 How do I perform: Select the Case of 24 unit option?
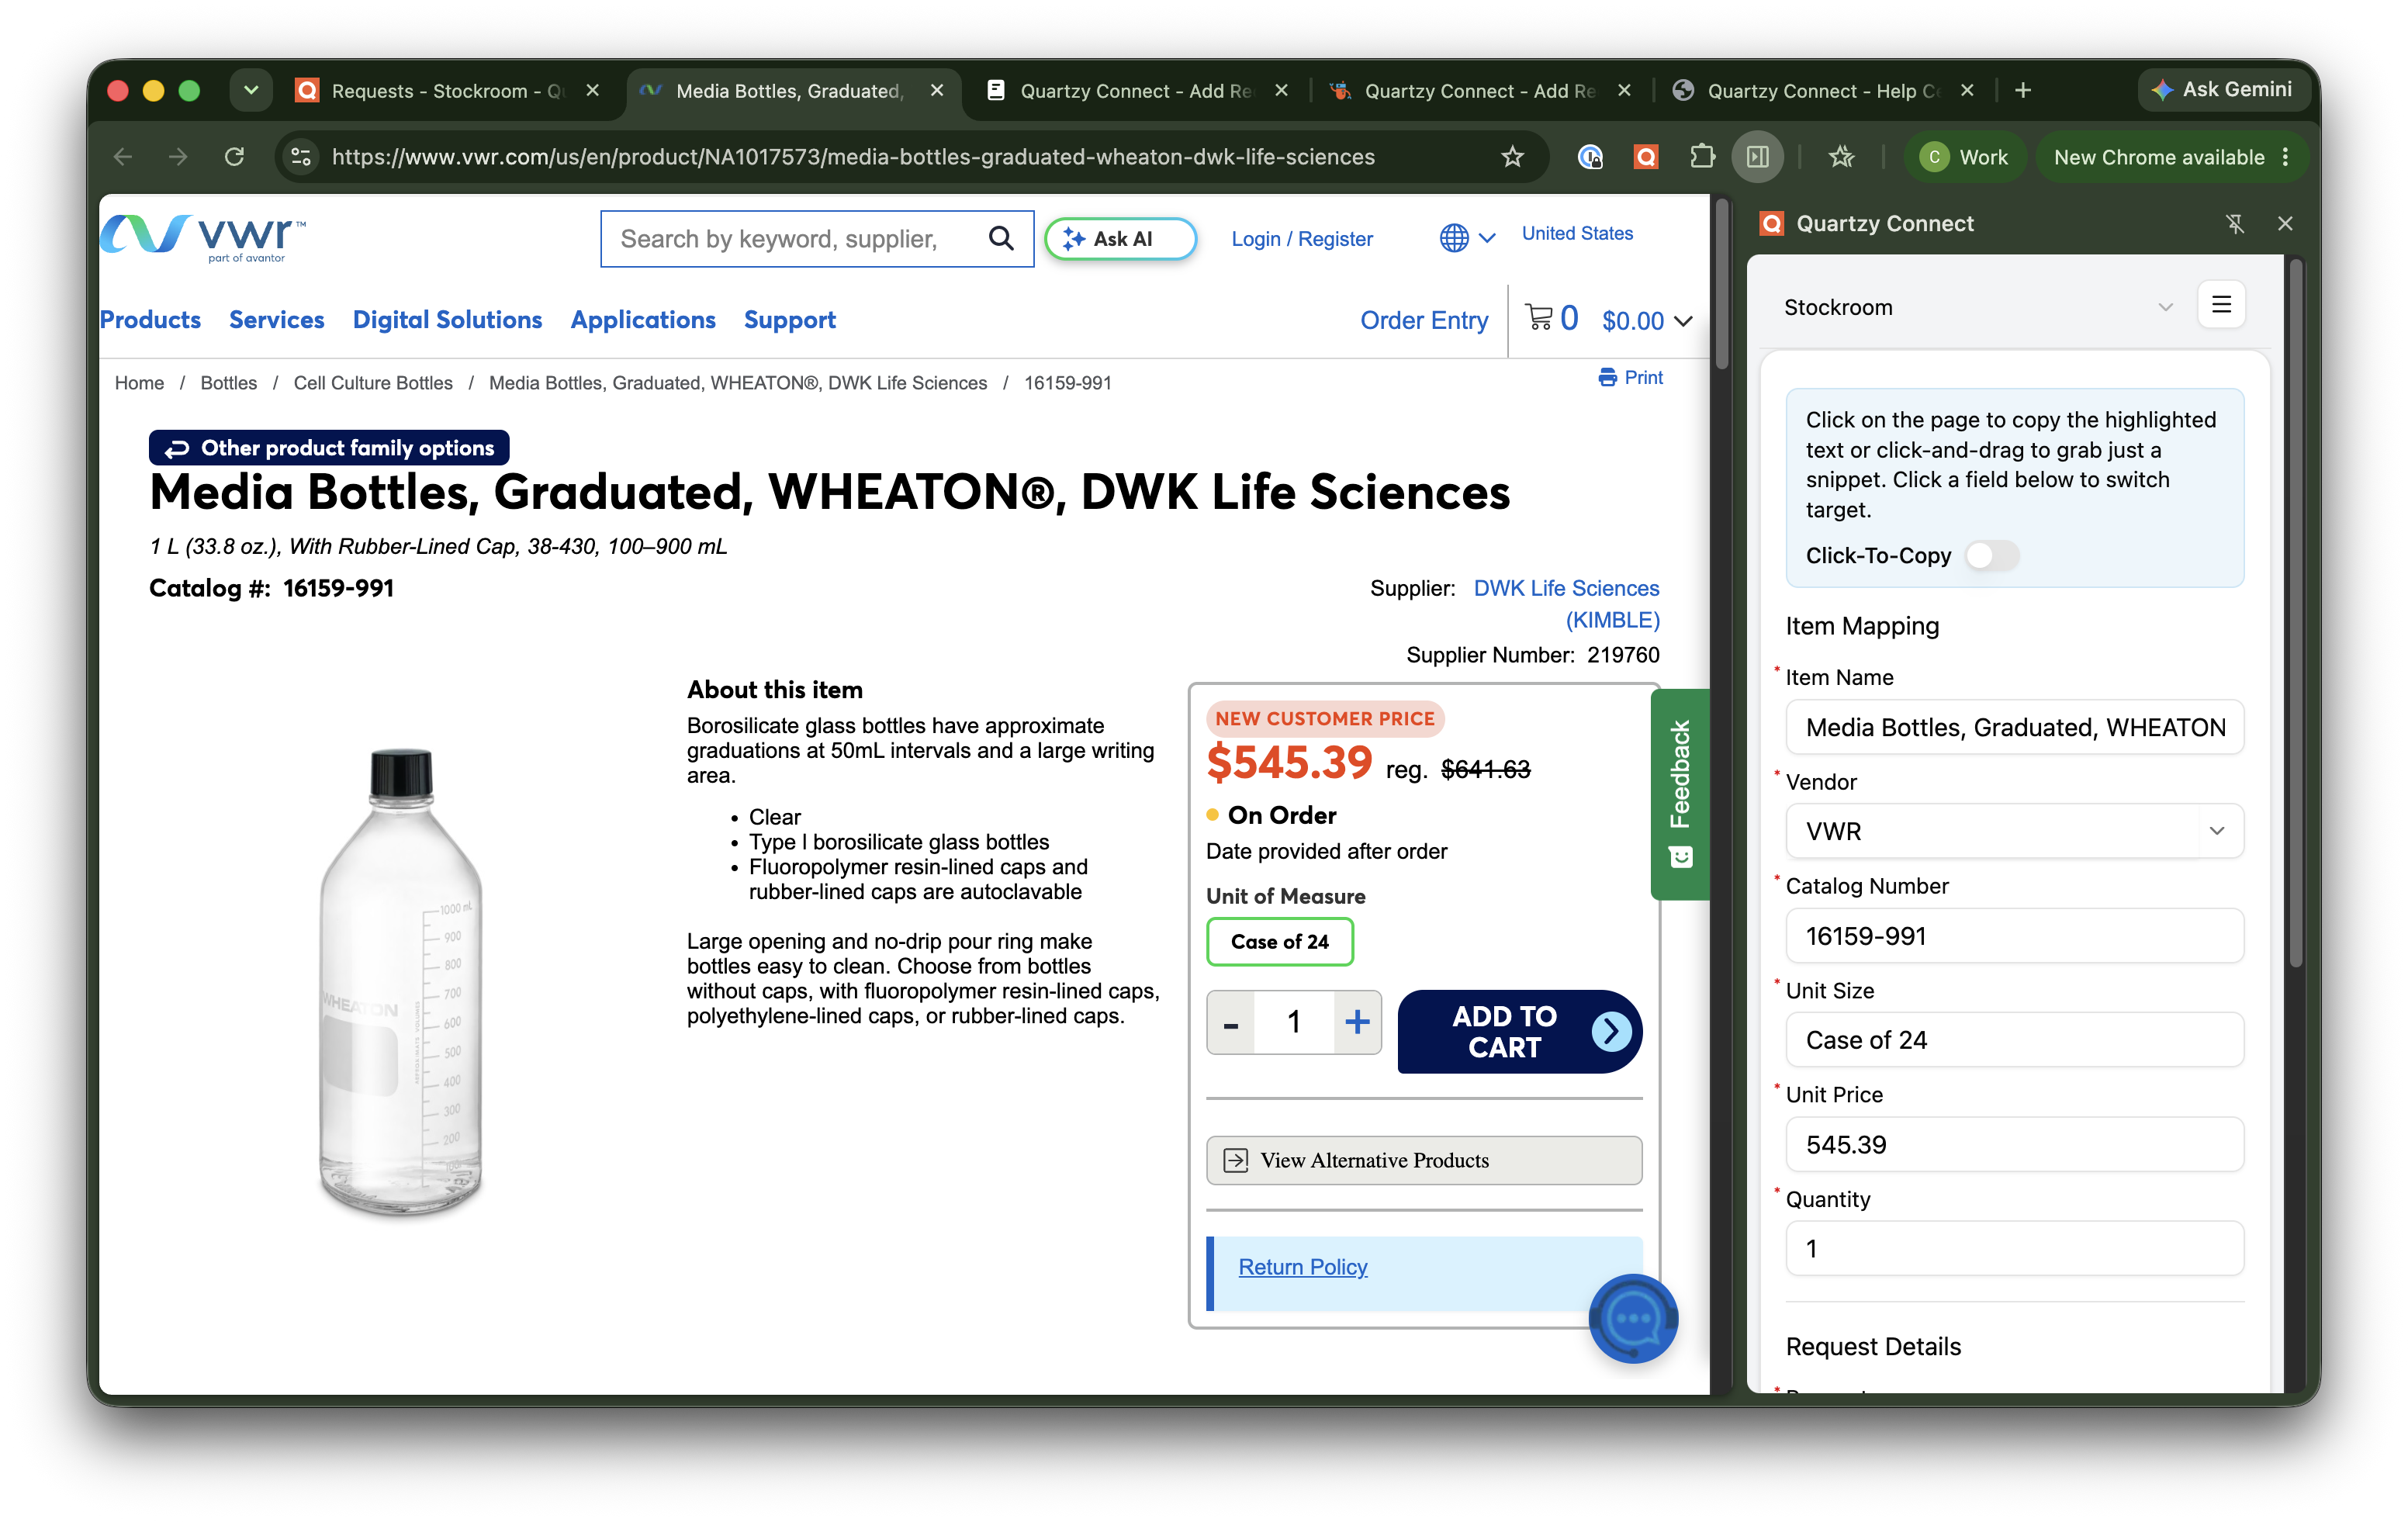[1279, 942]
